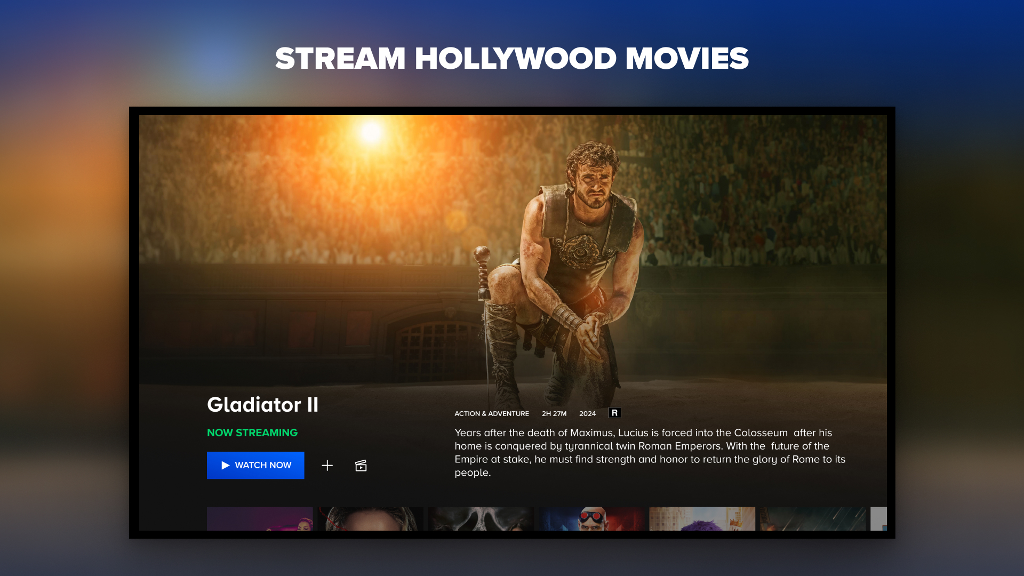Click the 2024 release year text
Viewport: 1024px width, 576px height.
pyautogui.click(x=587, y=413)
